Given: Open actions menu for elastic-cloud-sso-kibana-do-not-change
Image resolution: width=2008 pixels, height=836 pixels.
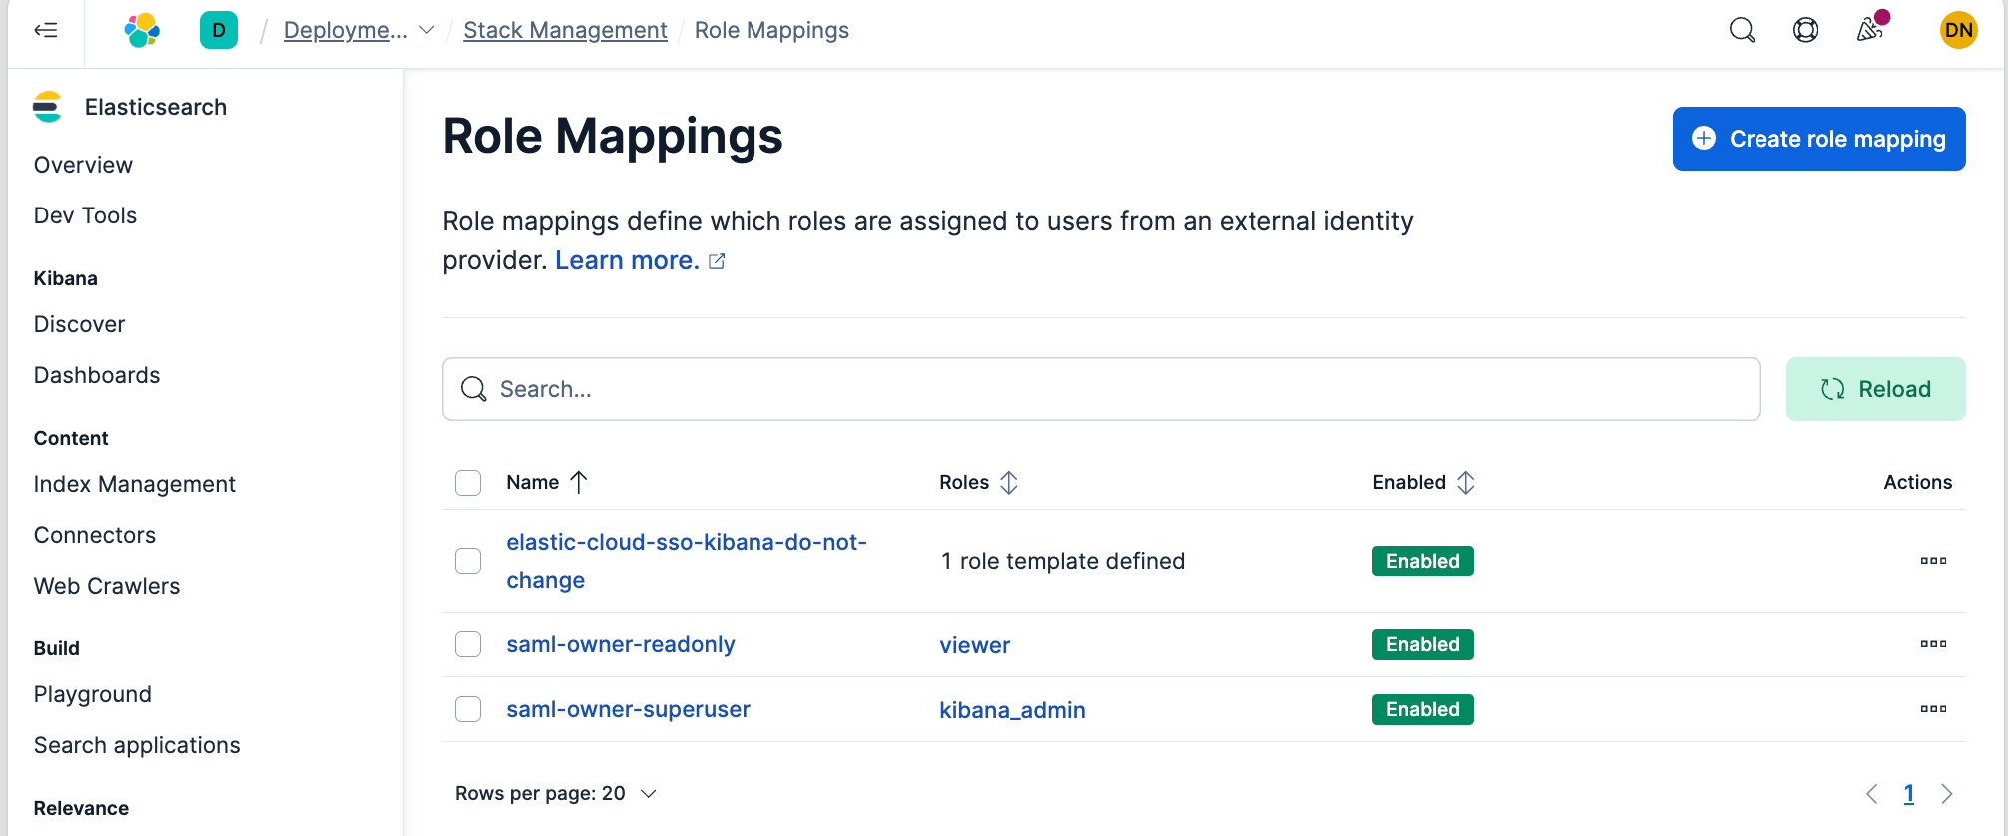Looking at the screenshot, I should pos(1933,561).
